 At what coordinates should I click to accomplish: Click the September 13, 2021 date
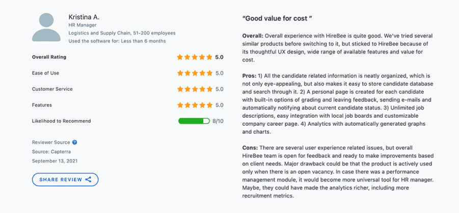point(55,161)
